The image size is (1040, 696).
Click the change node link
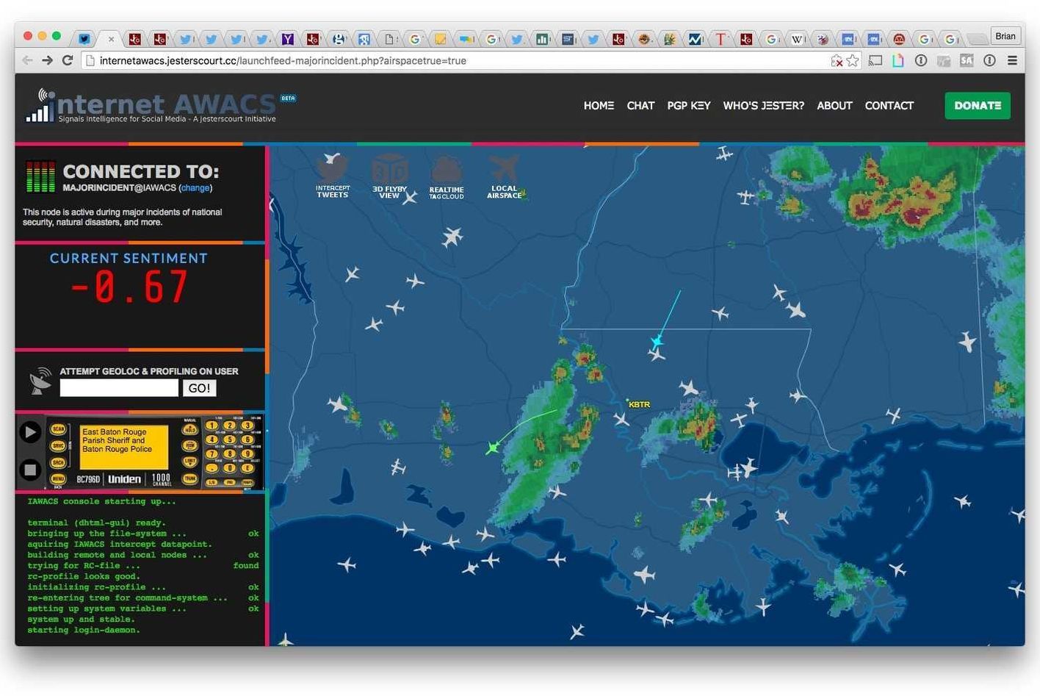click(x=195, y=188)
